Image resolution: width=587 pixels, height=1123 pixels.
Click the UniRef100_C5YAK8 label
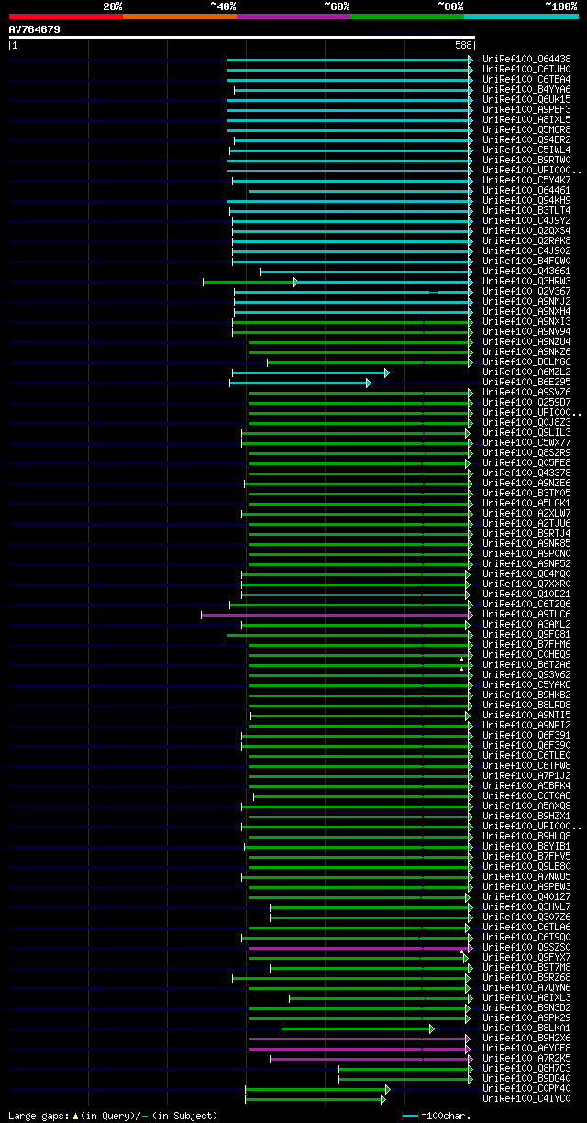coord(527,684)
